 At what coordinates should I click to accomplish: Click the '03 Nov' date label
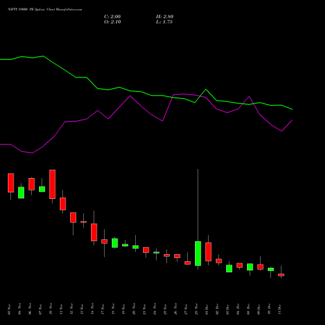(9, 309)
